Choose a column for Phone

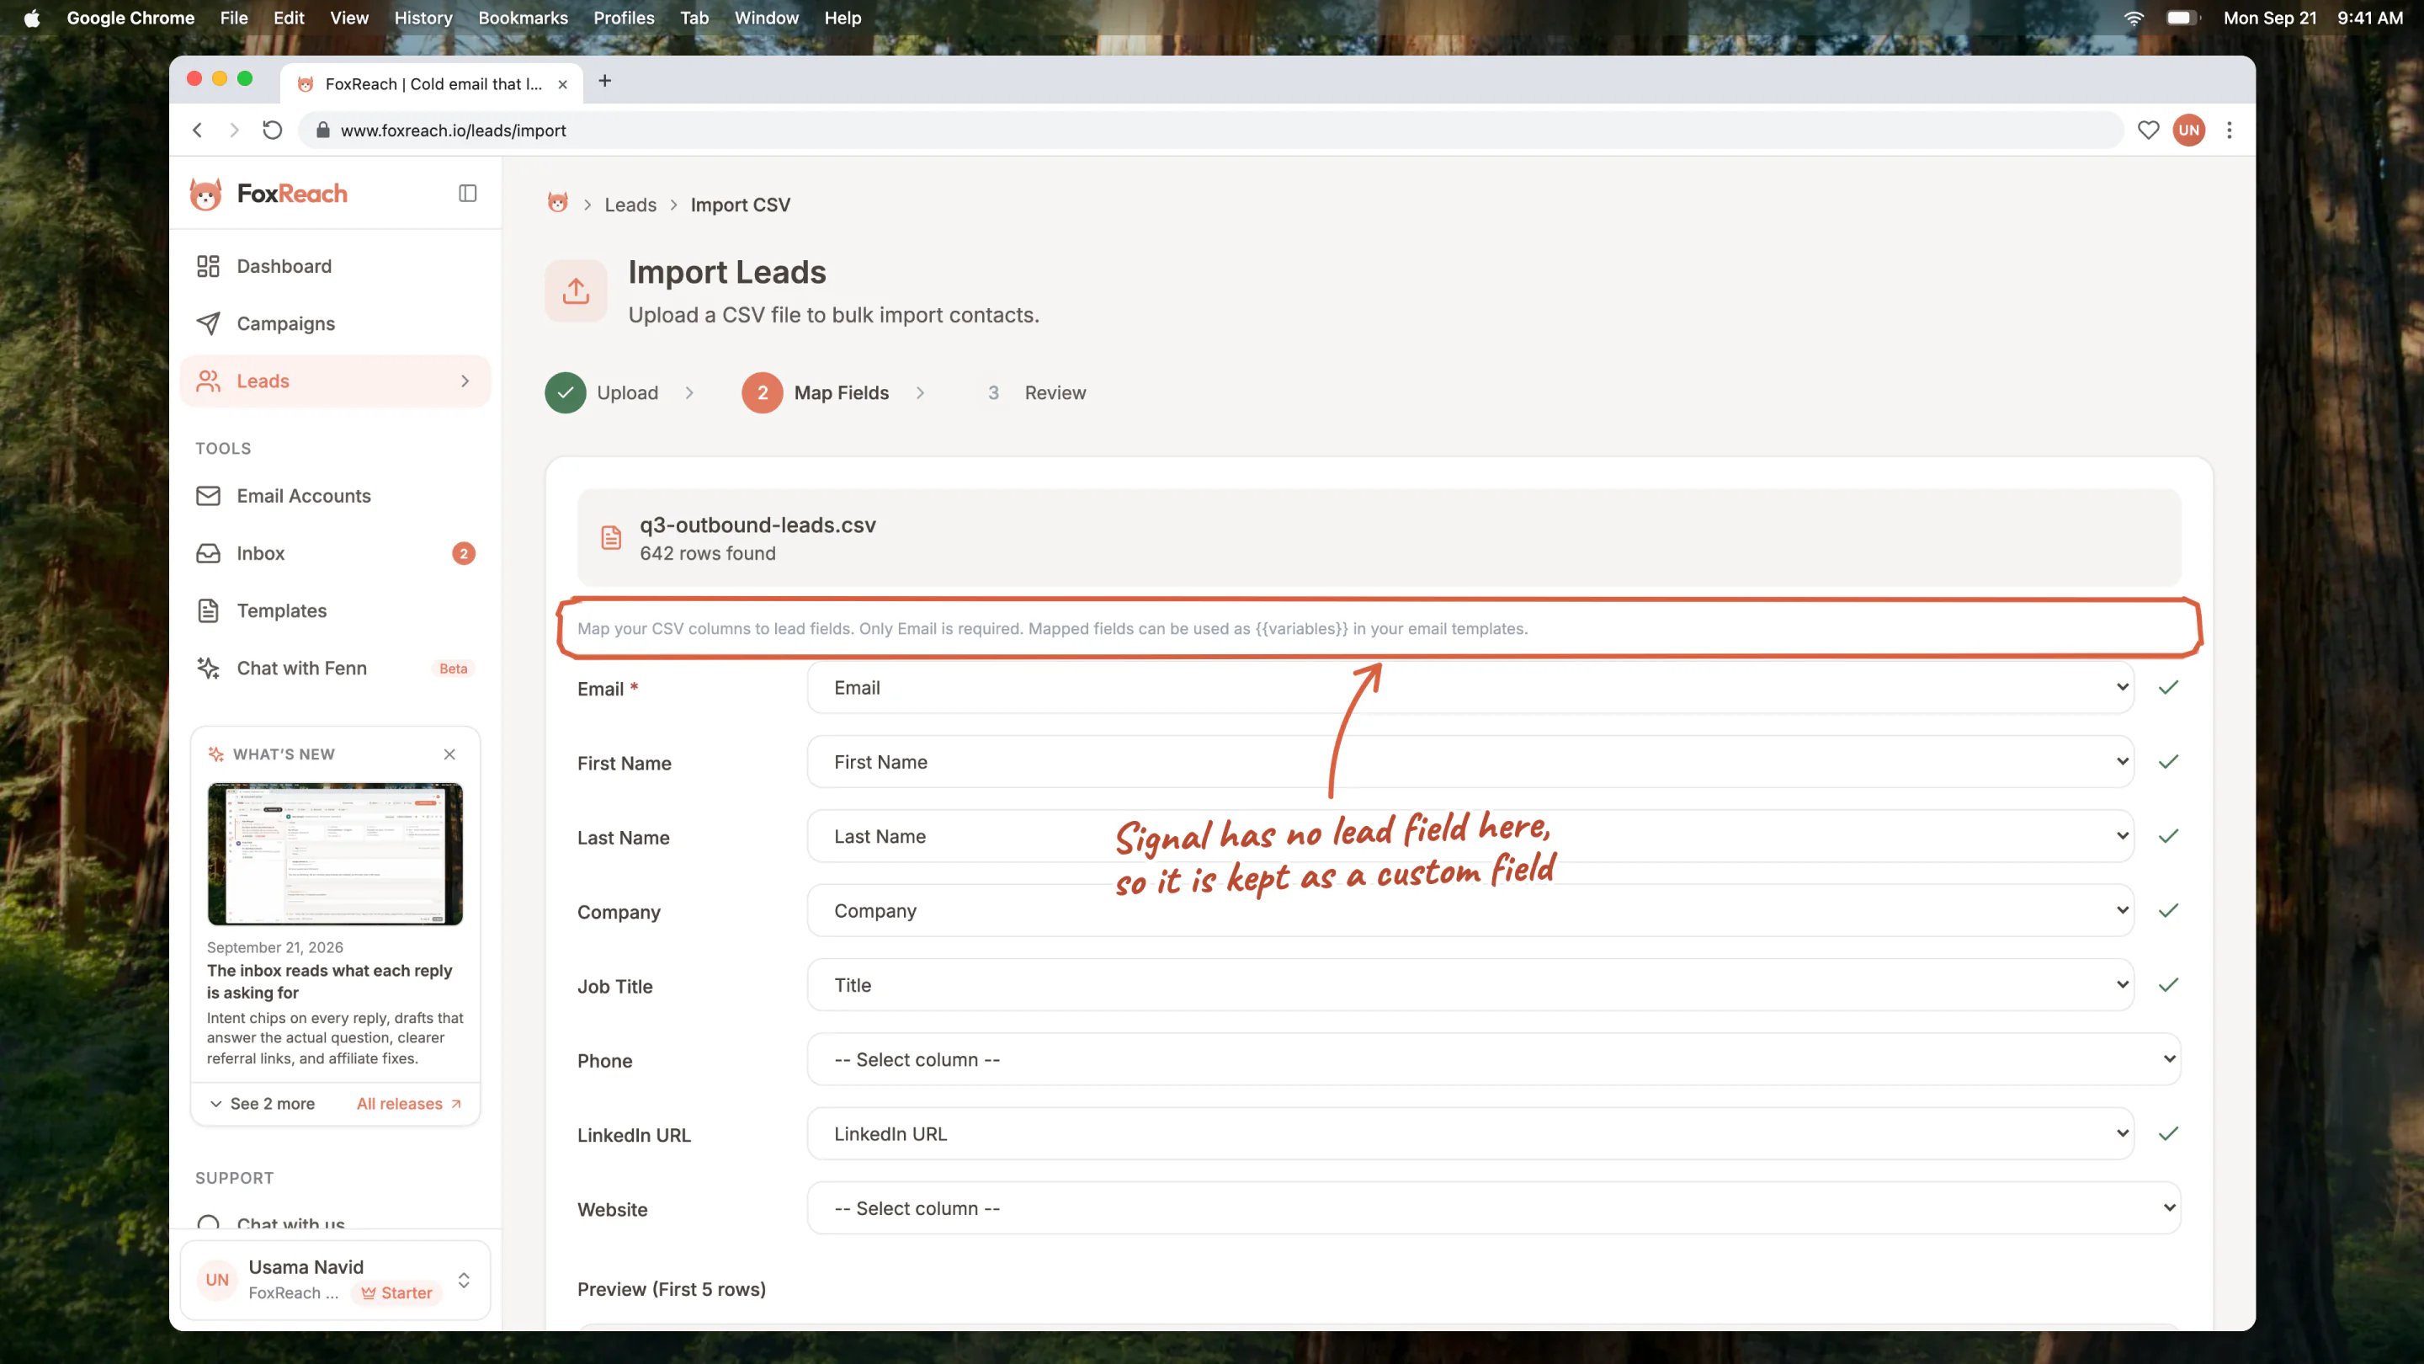(x=1493, y=1059)
